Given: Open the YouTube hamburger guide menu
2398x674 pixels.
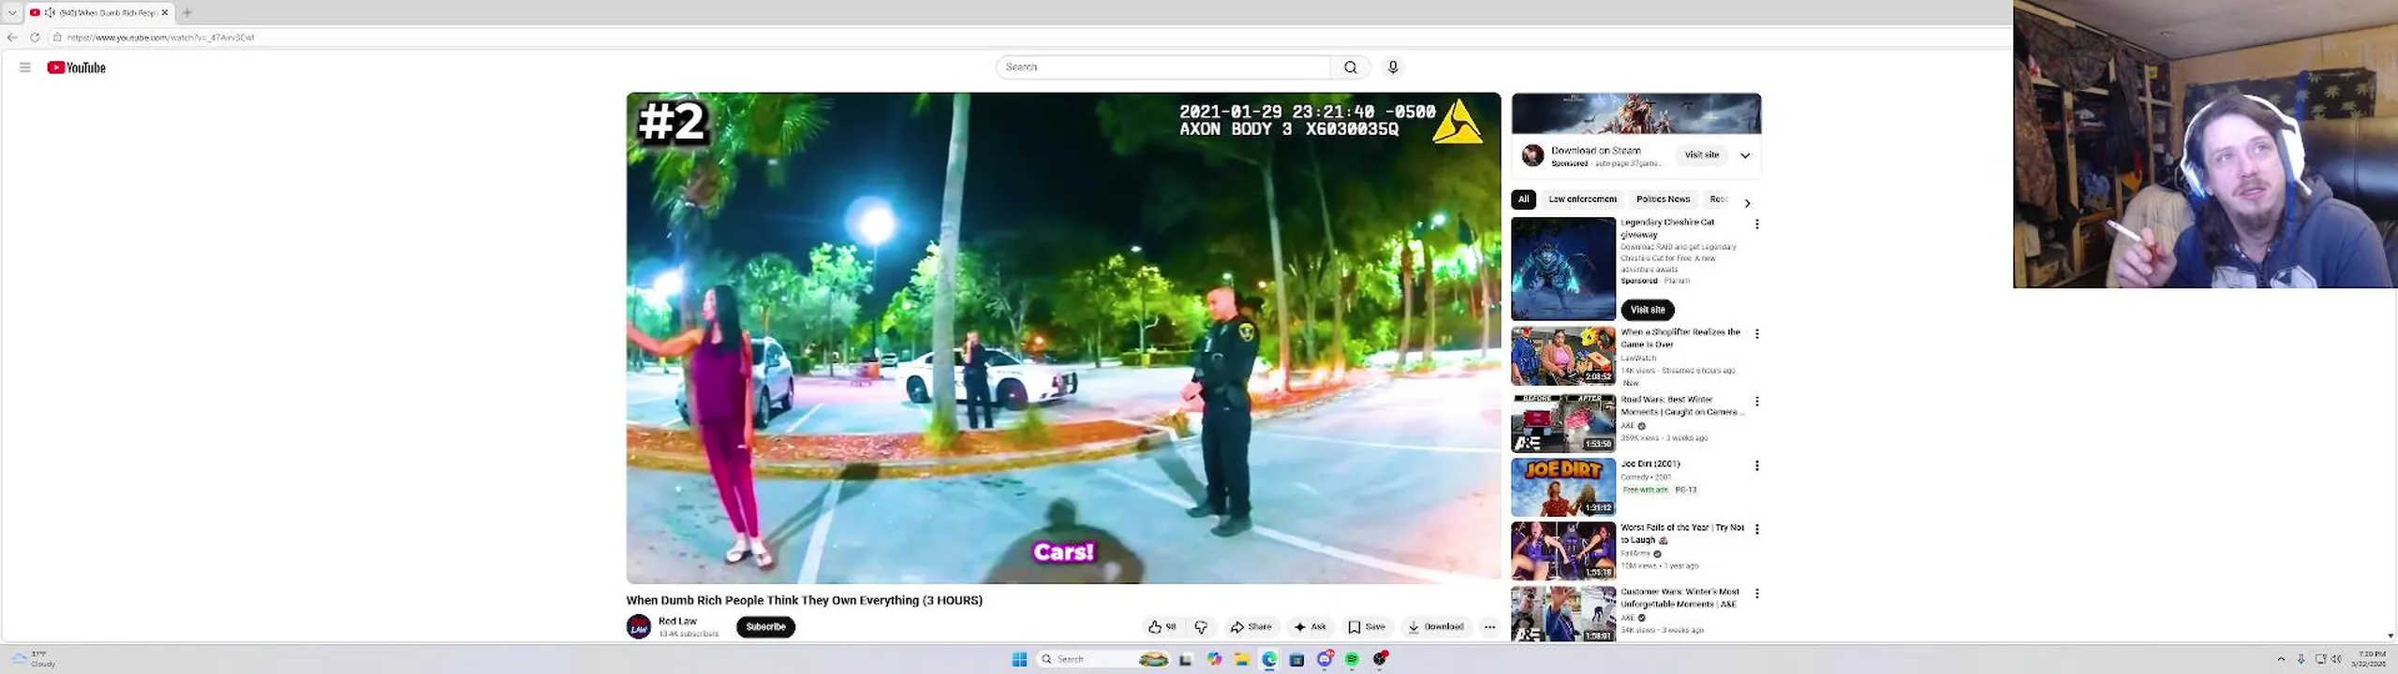Looking at the screenshot, I should tap(25, 67).
